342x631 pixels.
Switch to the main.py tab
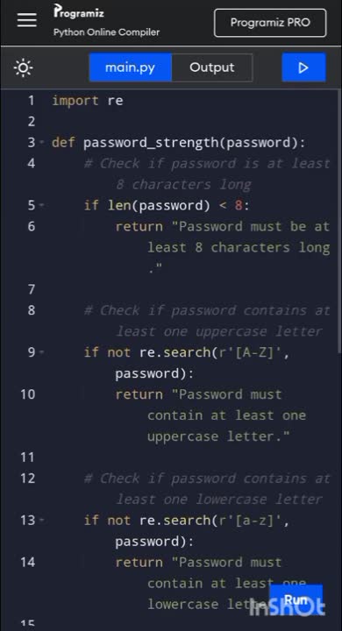pos(130,67)
